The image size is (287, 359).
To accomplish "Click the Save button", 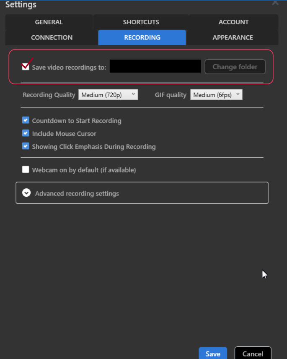I will coord(213,354).
